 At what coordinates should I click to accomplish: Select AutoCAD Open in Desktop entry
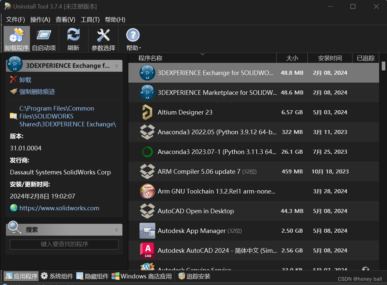point(254,211)
